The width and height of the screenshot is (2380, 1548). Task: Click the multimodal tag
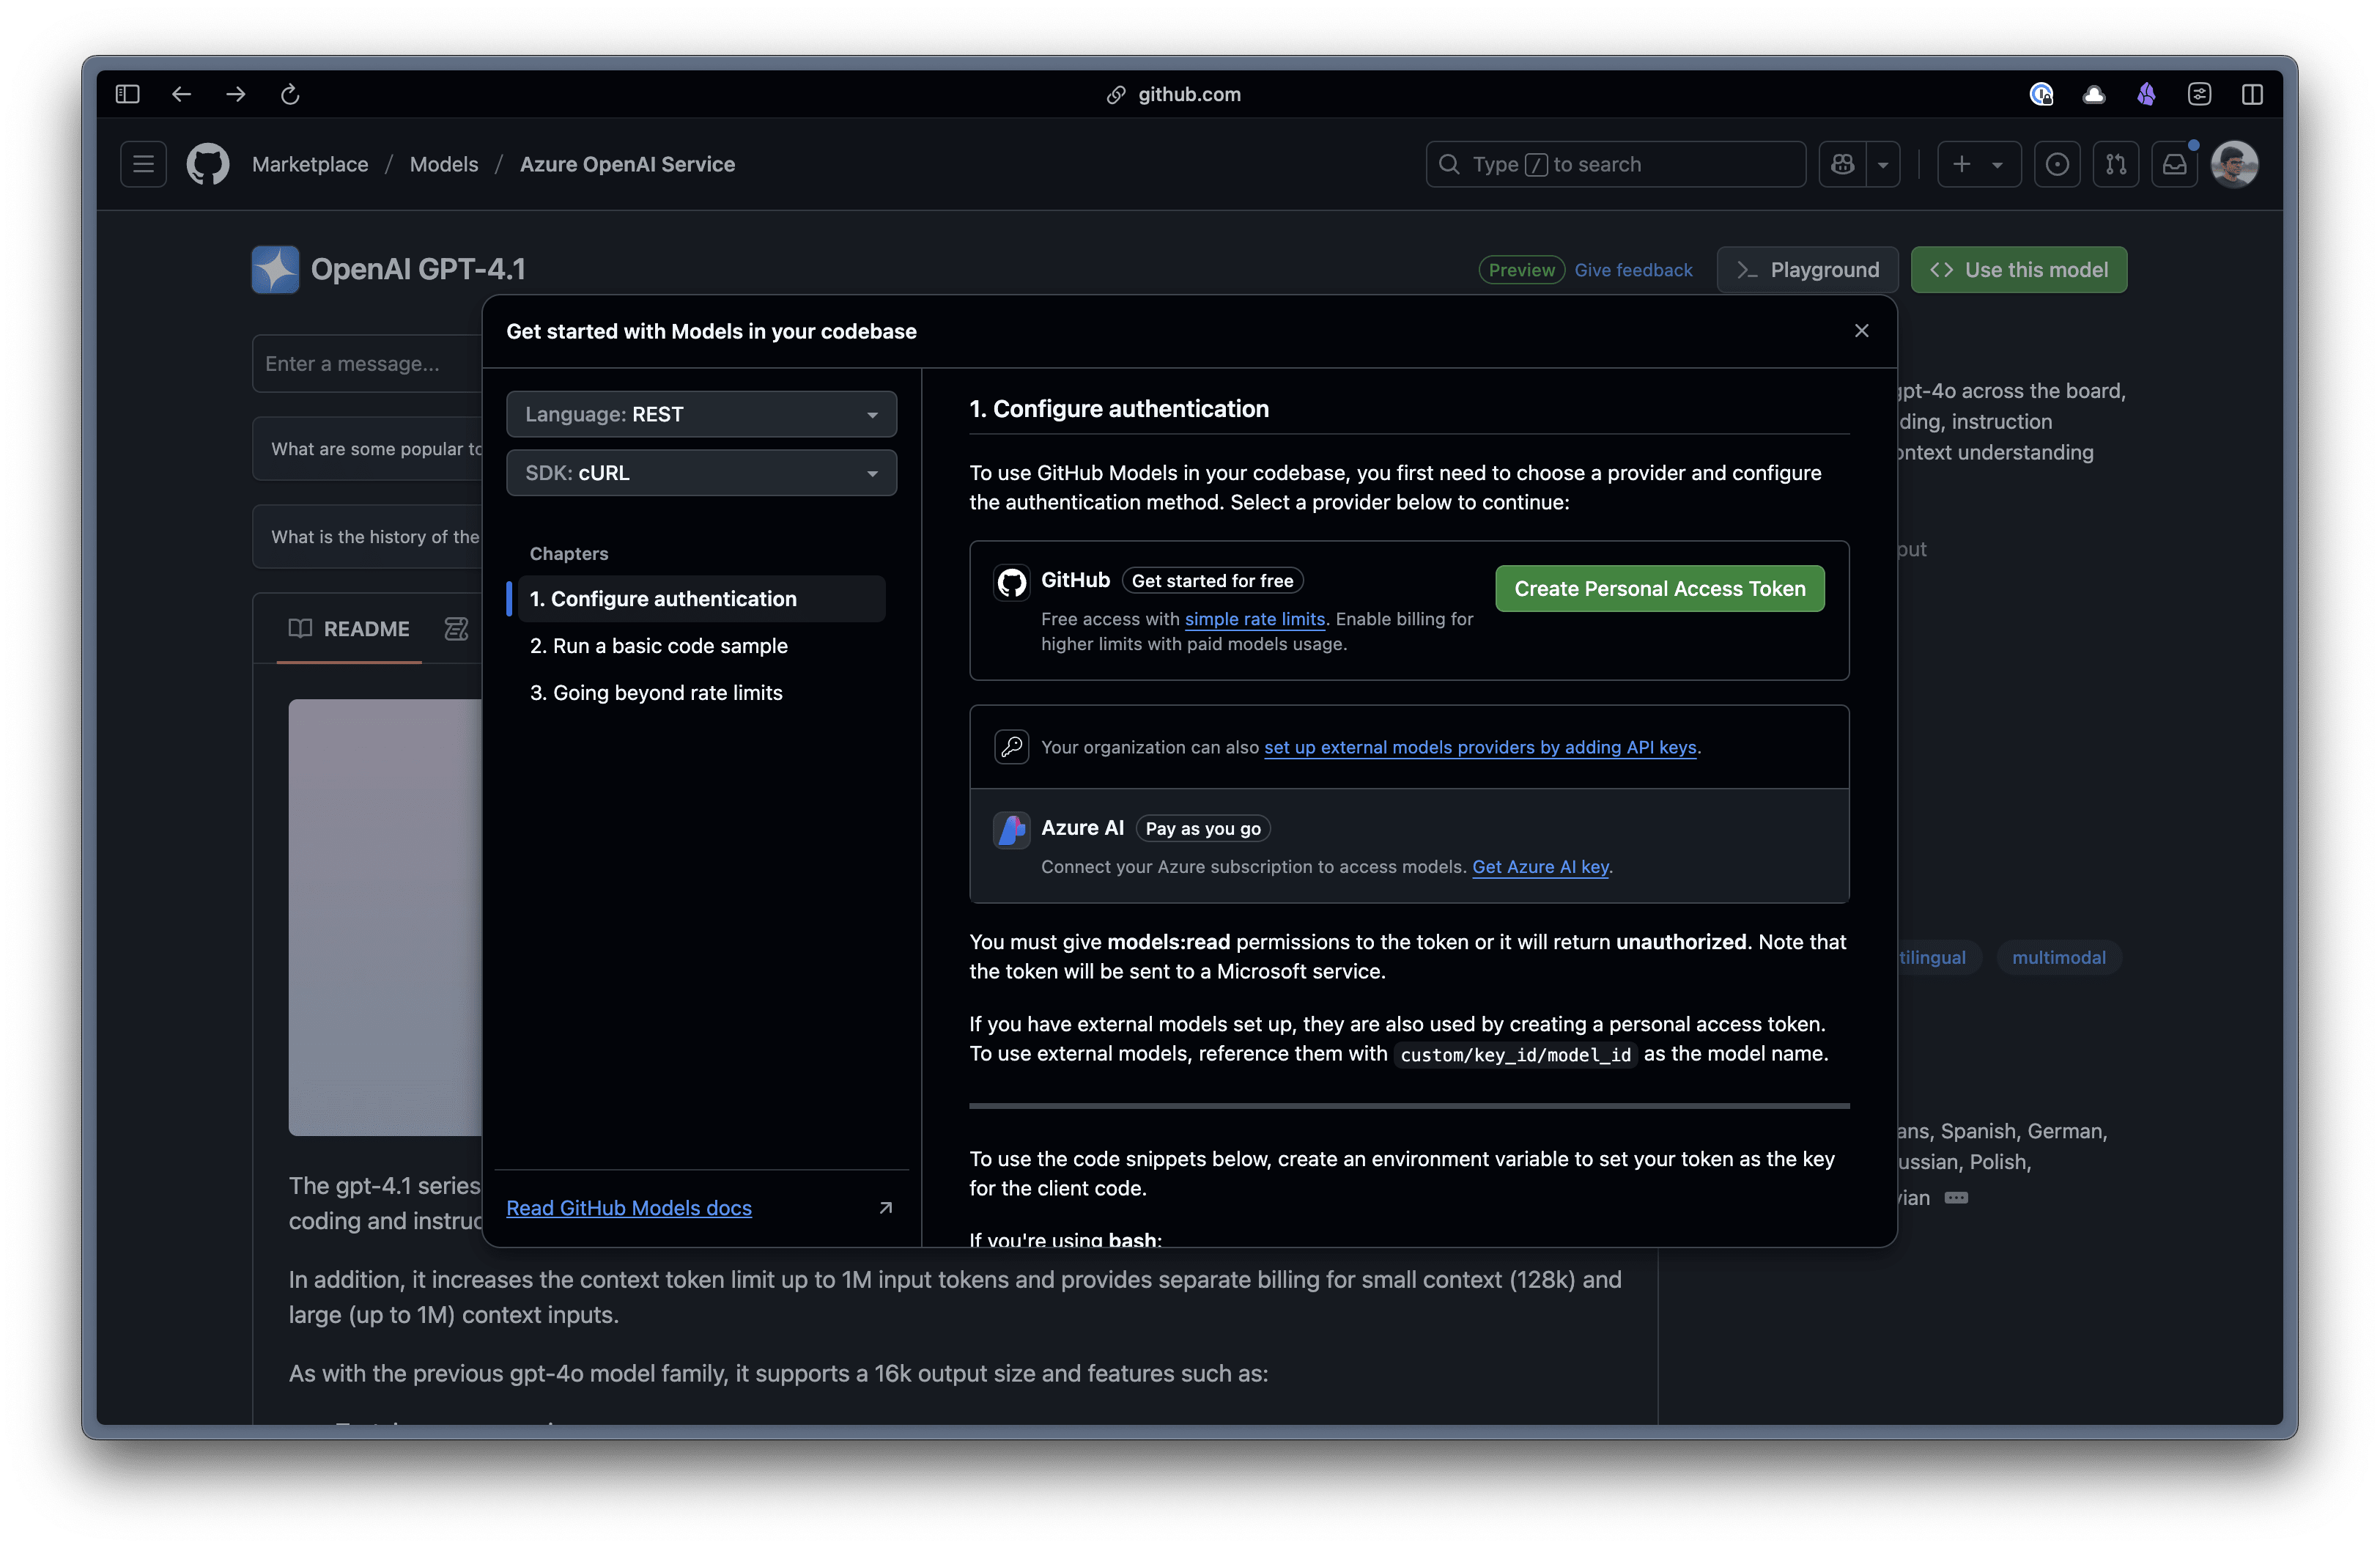click(2058, 958)
